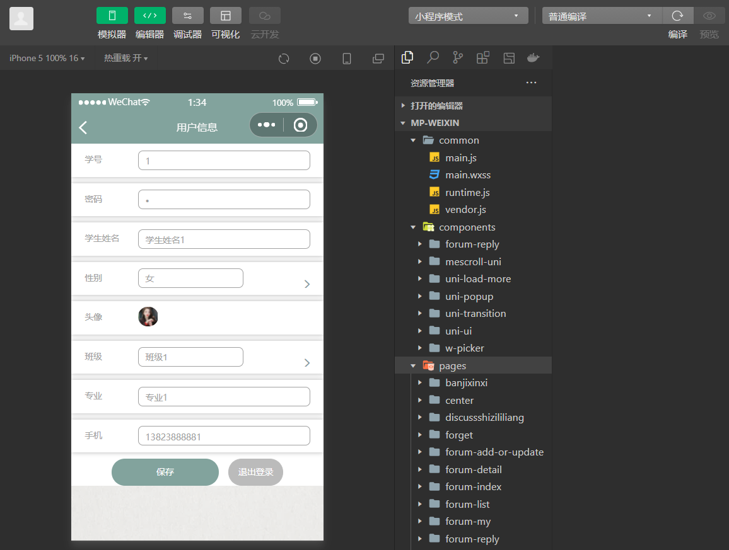The height and width of the screenshot is (550, 729).
Task: Click the simulator phone device icon
Action: pos(347,59)
